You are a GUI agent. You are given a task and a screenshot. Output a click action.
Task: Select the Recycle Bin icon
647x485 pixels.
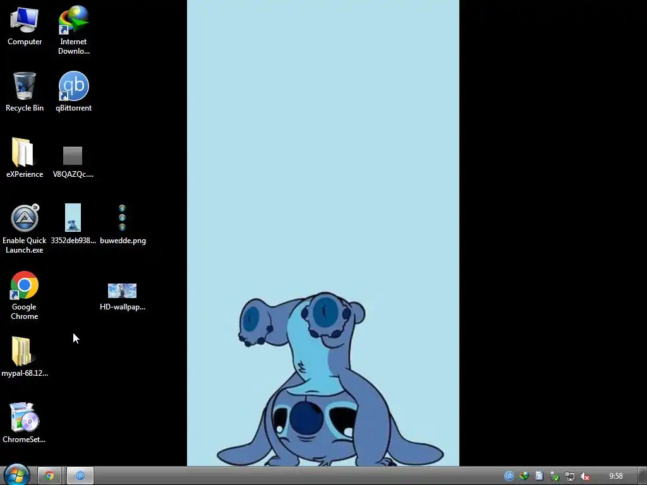tap(25, 92)
